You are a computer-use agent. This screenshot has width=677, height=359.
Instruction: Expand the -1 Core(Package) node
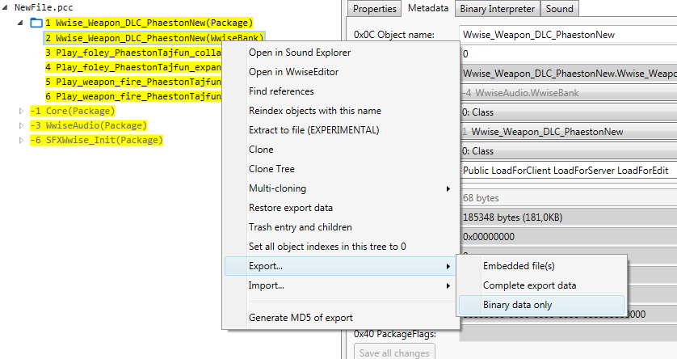21,111
